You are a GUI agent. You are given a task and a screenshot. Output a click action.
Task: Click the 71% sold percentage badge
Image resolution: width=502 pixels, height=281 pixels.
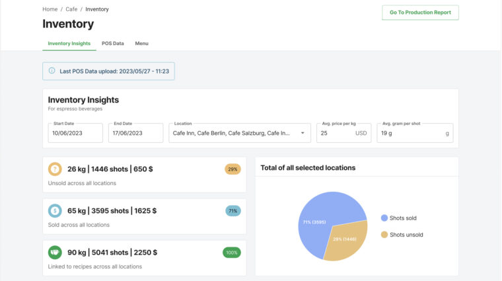point(233,211)
